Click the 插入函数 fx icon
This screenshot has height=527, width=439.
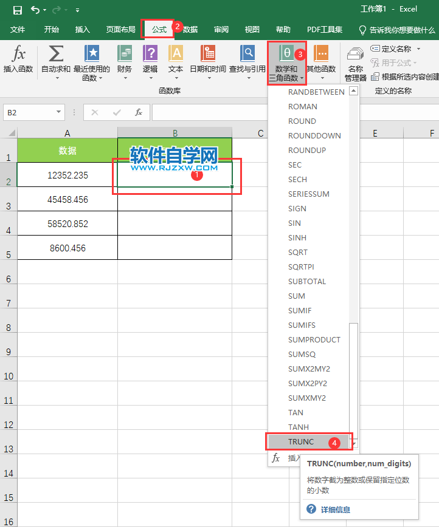click(18, 54)
